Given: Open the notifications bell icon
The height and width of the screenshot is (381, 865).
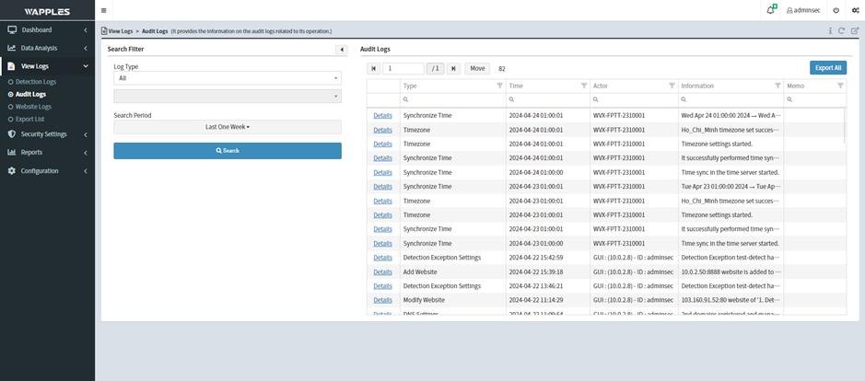Looking at the screenshot, I should [770, 10].
